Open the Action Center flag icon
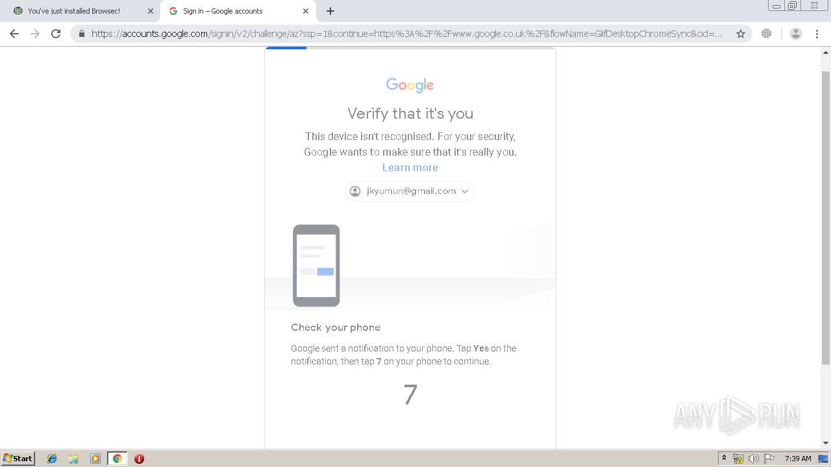Screen dimensions: 831x467 (x=769, y=459)
